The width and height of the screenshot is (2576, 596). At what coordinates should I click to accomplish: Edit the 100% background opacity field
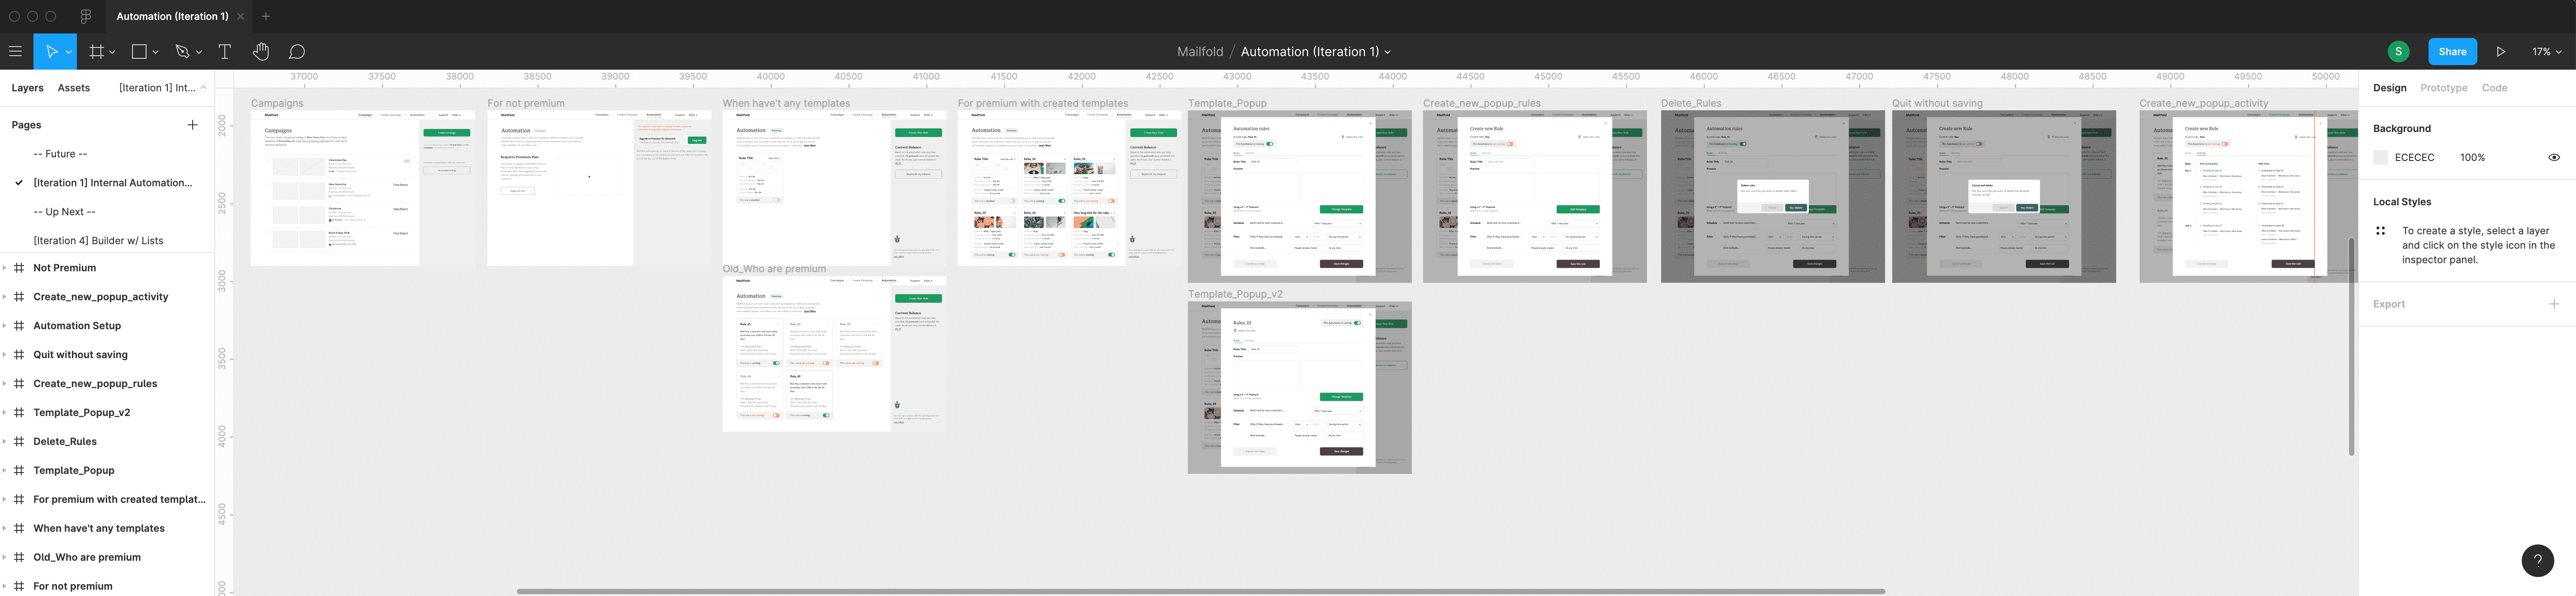pyautogui.click(x=2472, y=157)
